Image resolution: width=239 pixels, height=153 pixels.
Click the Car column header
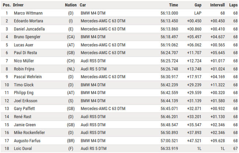83,5
